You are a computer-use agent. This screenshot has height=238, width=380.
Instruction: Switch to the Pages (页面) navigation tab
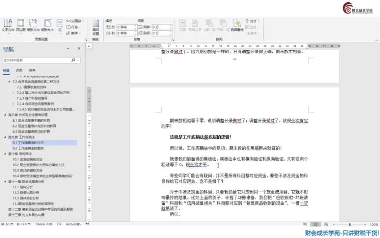pos(19,70)
